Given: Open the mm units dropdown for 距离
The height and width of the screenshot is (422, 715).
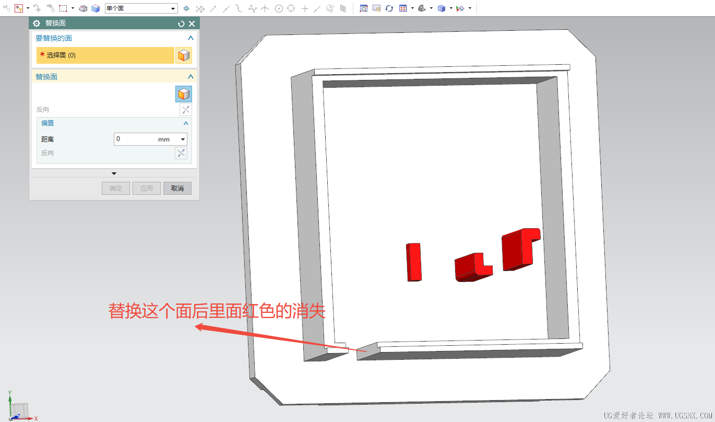Looking at the screenshot, I should click(183, 139).
